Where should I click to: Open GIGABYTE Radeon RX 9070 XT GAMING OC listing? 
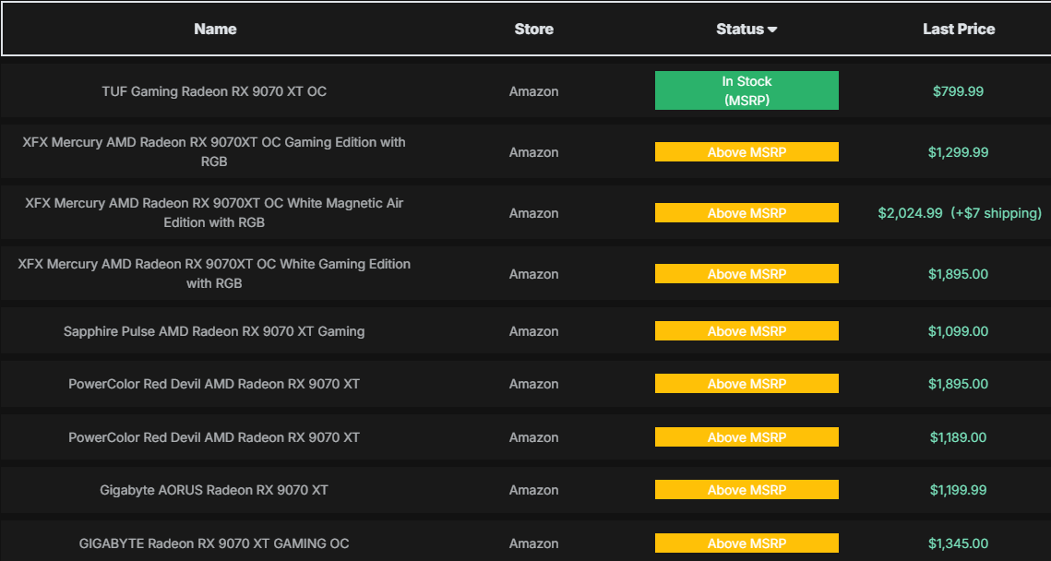(214, 543)
